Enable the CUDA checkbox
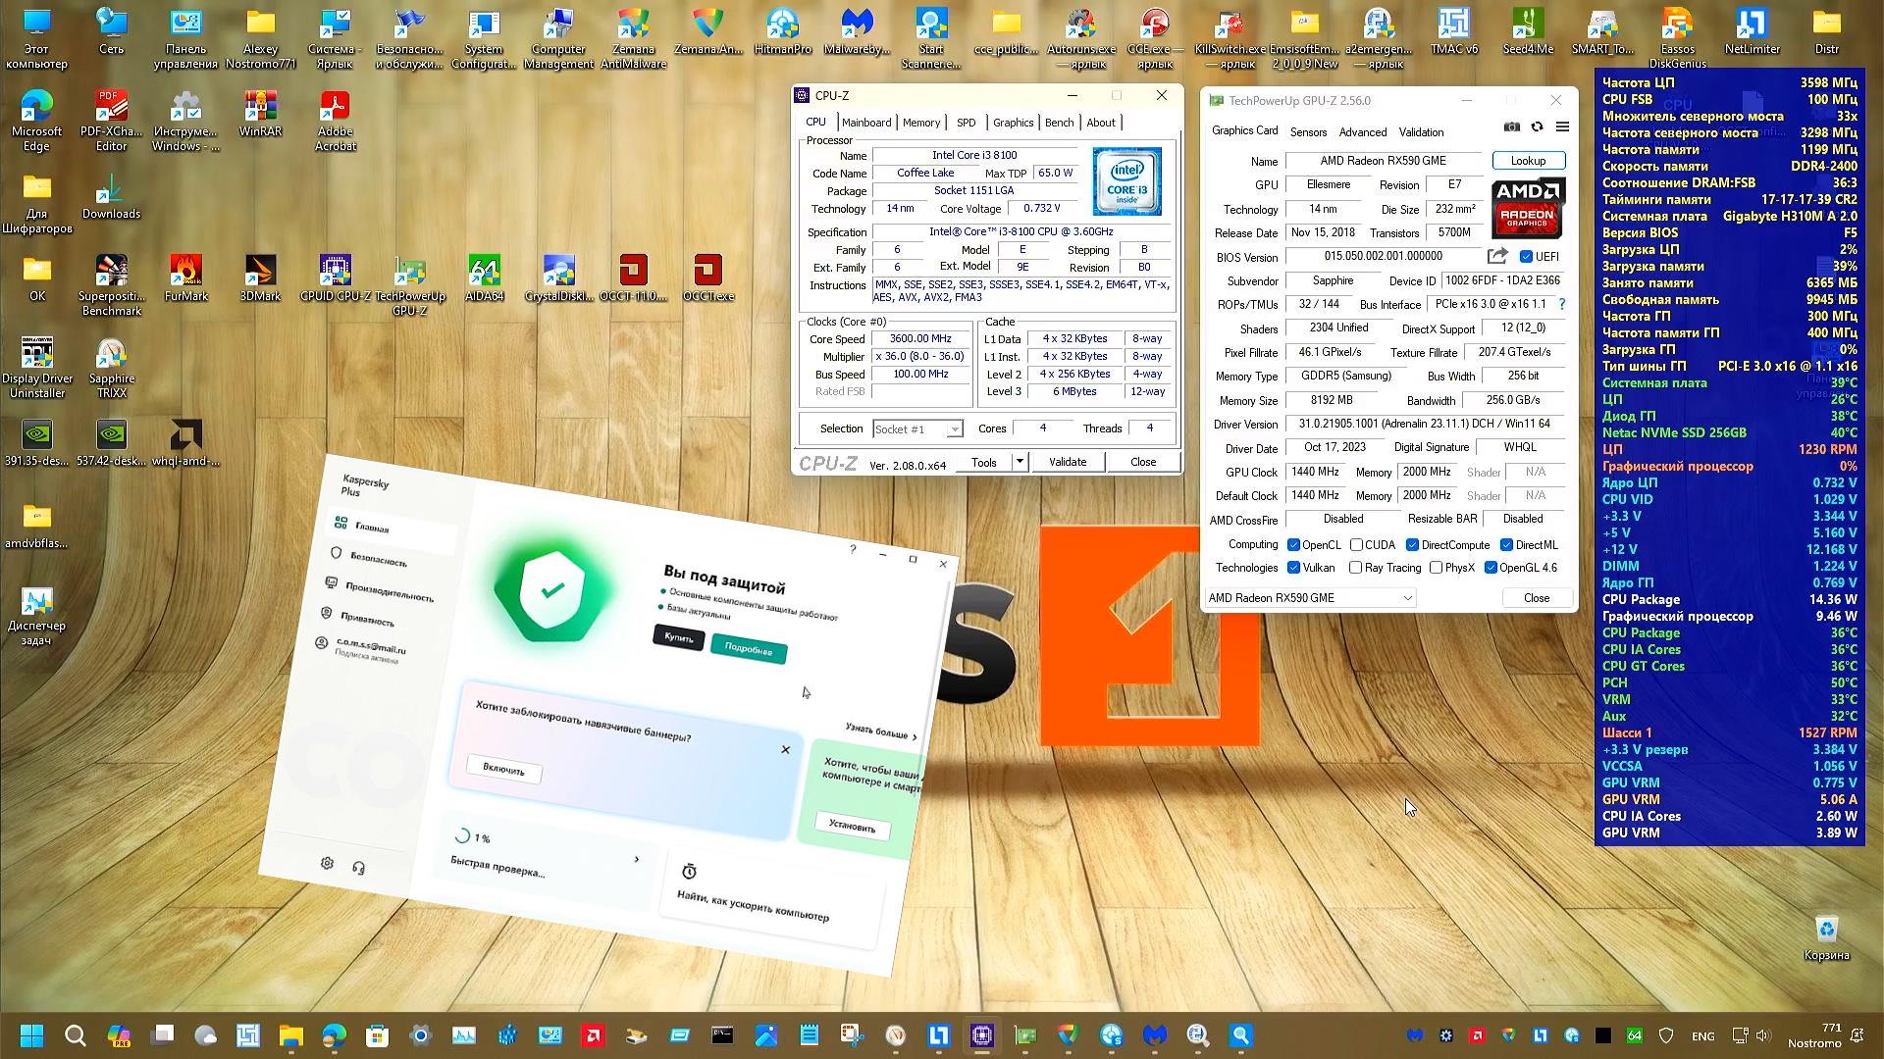1884x1059 pixels. click(1356, 545)
